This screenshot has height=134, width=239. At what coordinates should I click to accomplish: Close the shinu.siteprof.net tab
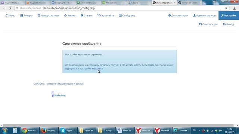pyautogui.click(x=175, y=3)
